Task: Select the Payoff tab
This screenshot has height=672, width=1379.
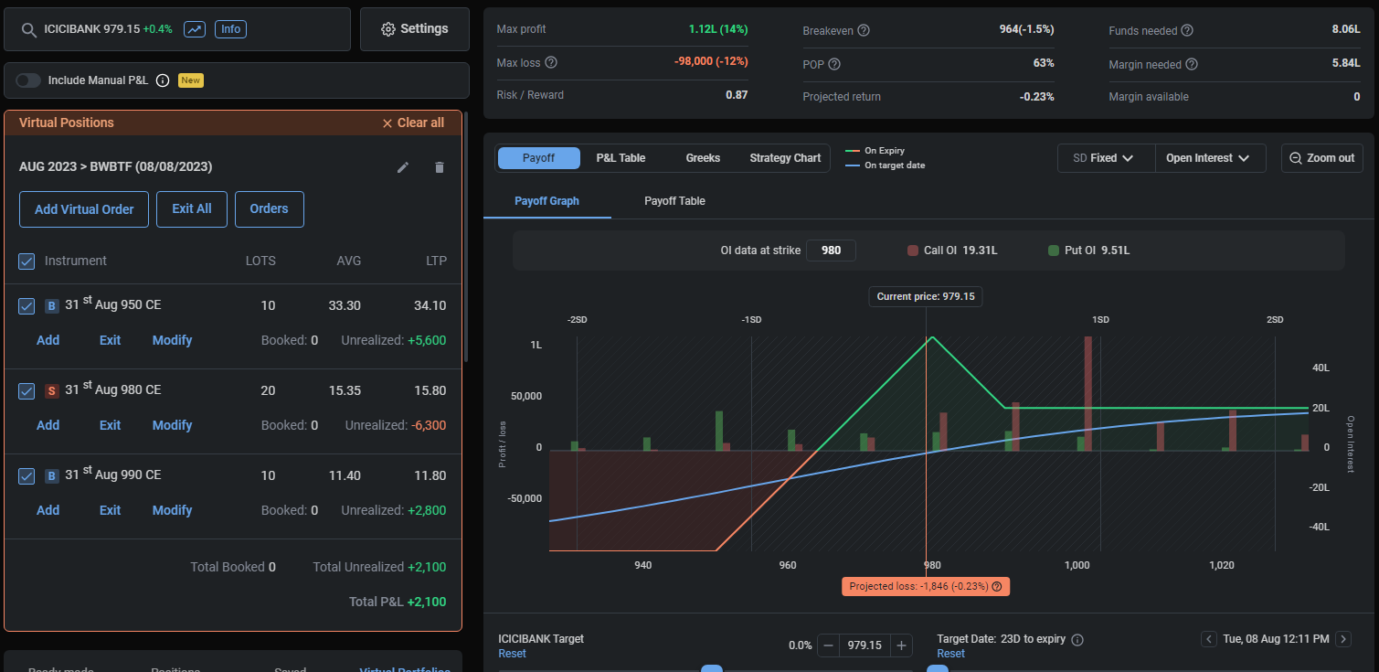Action: click(x=538, y=158)
